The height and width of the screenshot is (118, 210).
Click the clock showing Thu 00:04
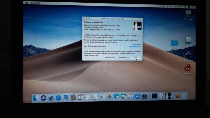[x=178, y=7]
